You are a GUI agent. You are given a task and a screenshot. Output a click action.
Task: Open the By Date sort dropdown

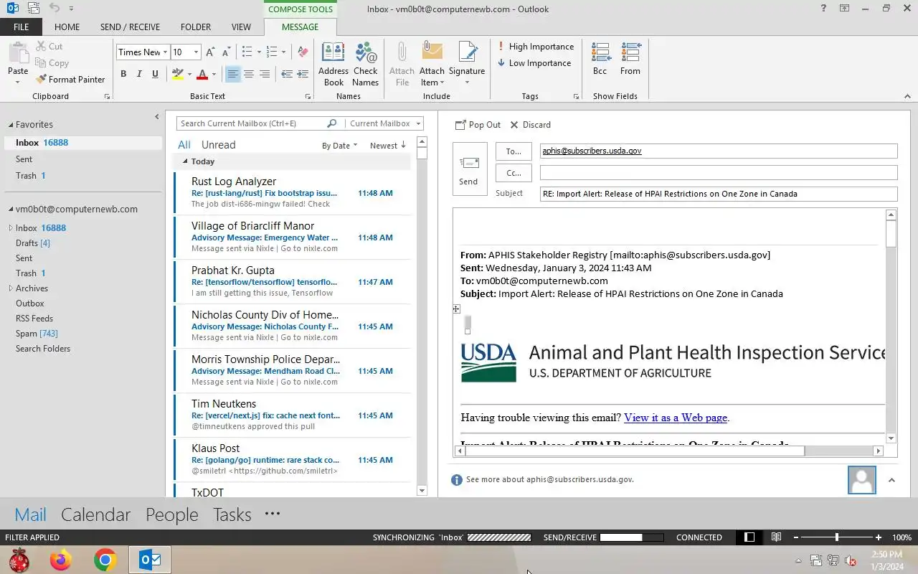coord(339,146)
